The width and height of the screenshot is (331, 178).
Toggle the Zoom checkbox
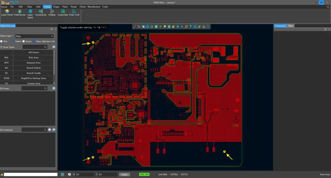tap(24, 41)
